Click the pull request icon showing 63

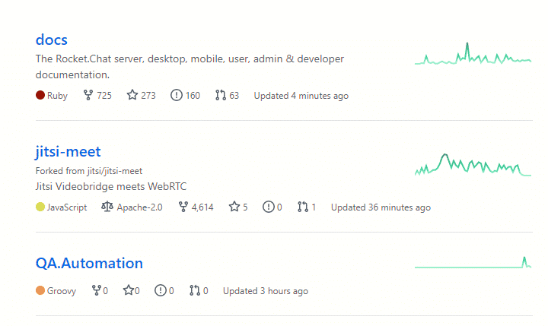pos(221,95)
